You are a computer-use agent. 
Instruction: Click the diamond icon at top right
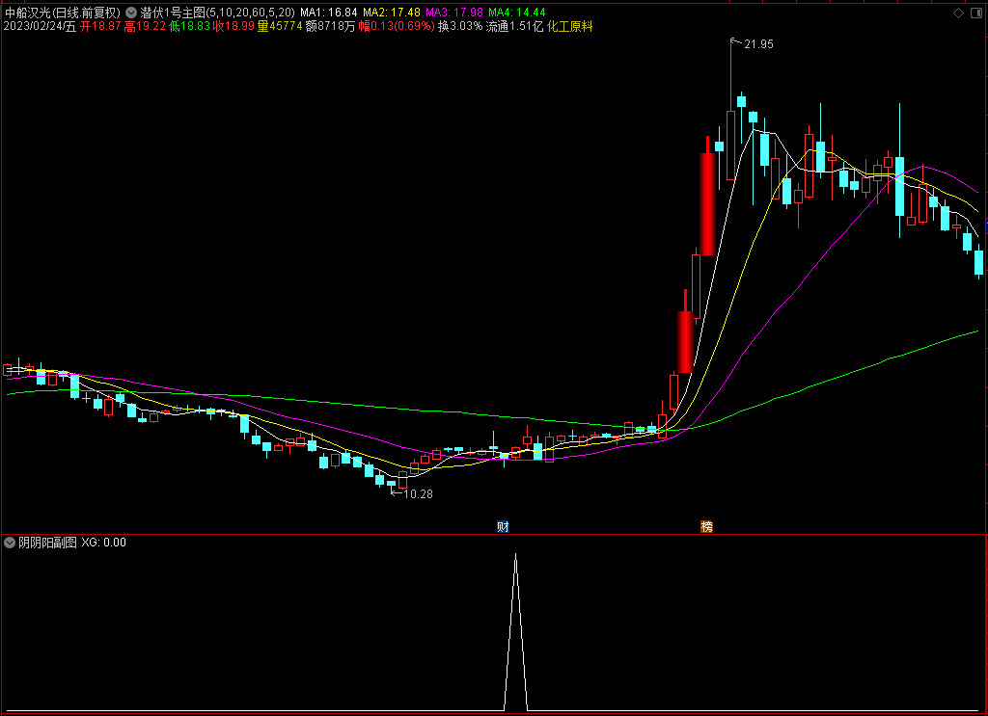(958, 13)
